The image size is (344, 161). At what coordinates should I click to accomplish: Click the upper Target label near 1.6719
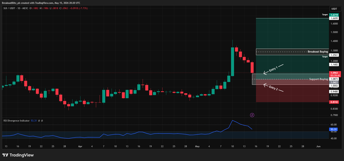pos(325,15)
